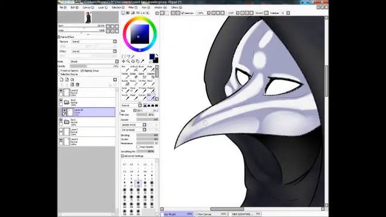
Task: Choose the Marker tool
Action: pos(125,76)
